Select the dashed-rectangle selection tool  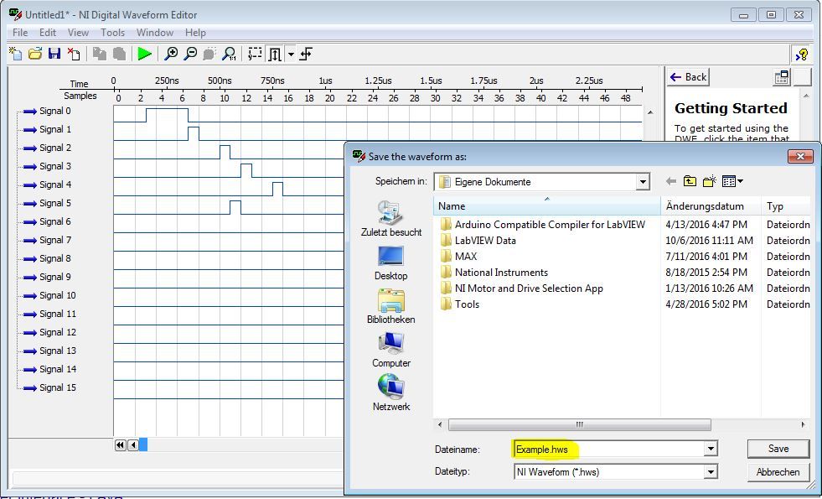pos(255,54)
